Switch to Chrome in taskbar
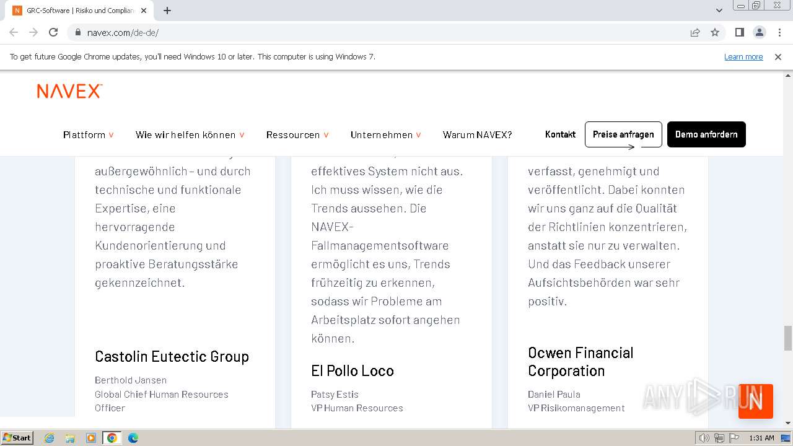 pyautogui.click(x=112, y=438)
